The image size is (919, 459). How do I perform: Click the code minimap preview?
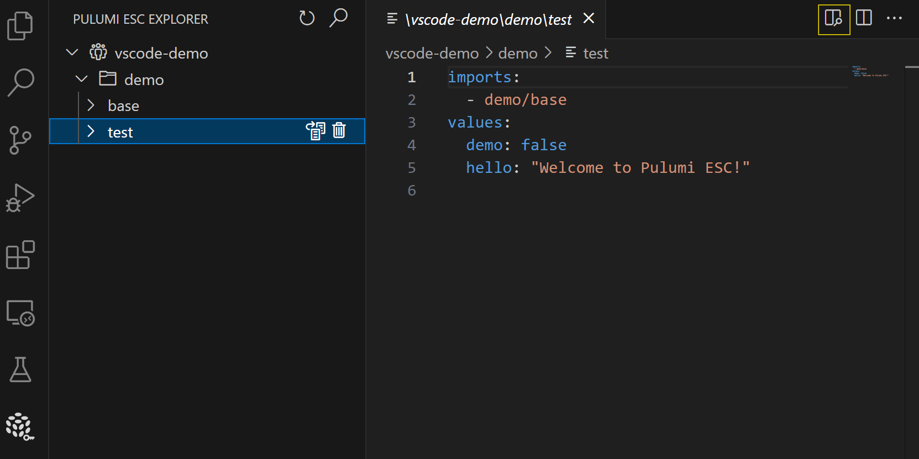pyautogui.click(x=870, y=71)
